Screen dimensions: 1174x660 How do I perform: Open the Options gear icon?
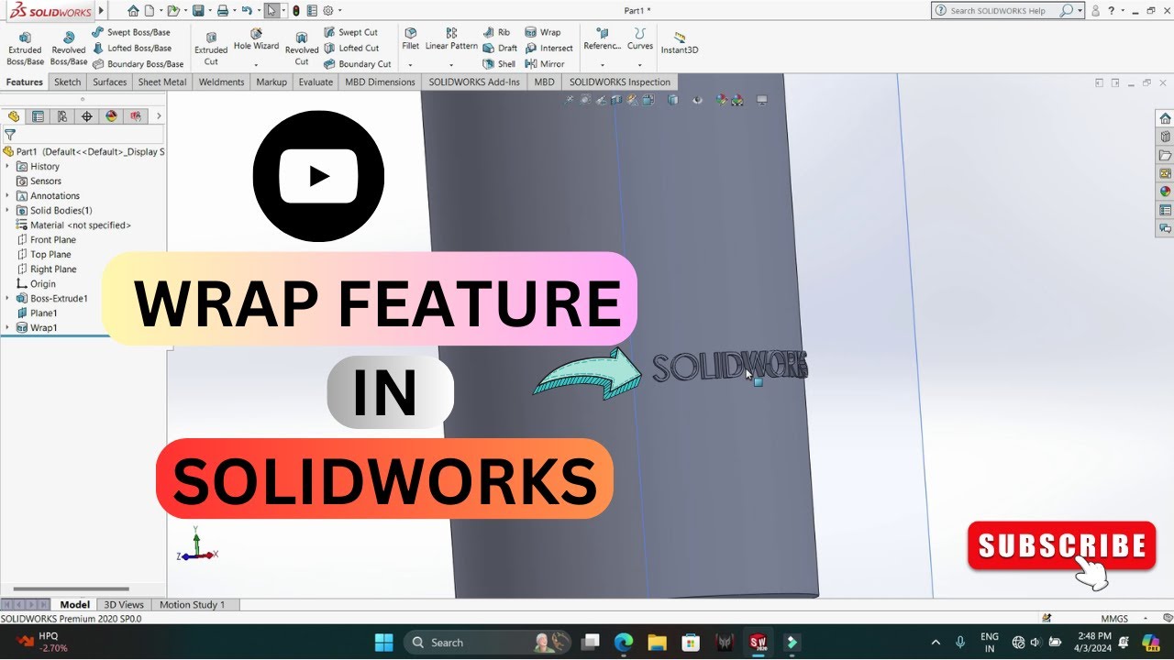tap(327, 11)
